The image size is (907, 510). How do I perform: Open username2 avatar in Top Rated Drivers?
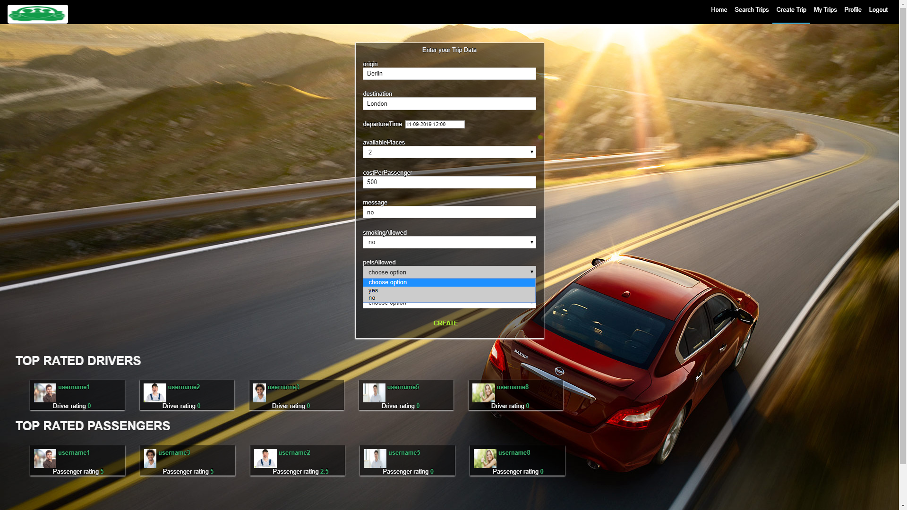pyautogui.click(x=154, y=393)
